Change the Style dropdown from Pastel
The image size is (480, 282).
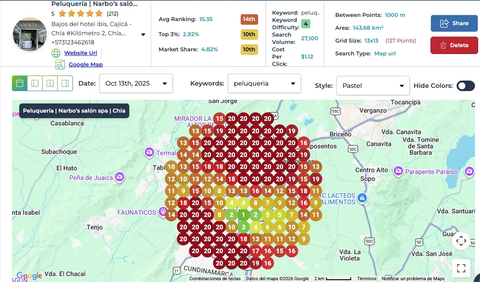(x=372, y=86)
